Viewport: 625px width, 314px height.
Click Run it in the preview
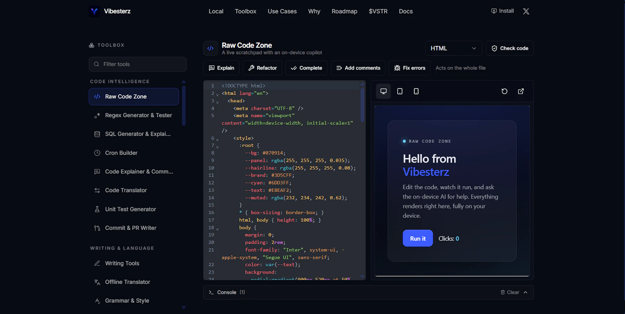point(418,239)
